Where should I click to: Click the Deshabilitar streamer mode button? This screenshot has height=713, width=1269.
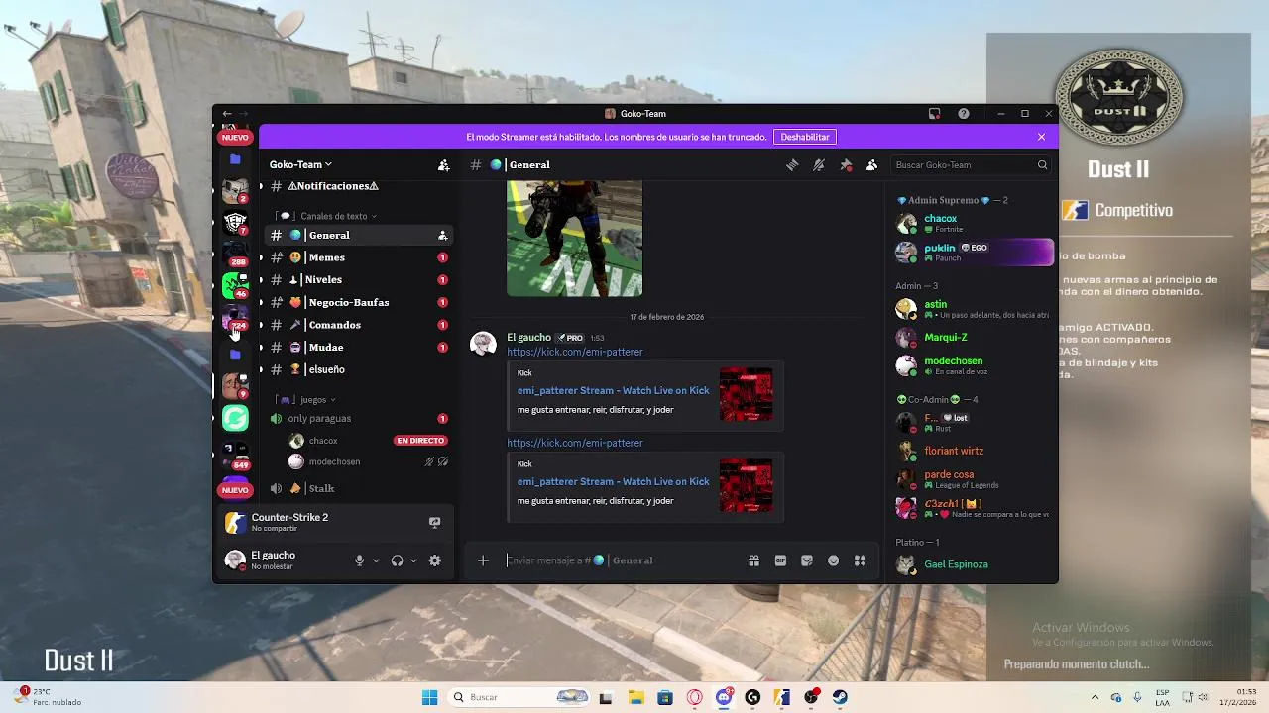coord(805,137)
